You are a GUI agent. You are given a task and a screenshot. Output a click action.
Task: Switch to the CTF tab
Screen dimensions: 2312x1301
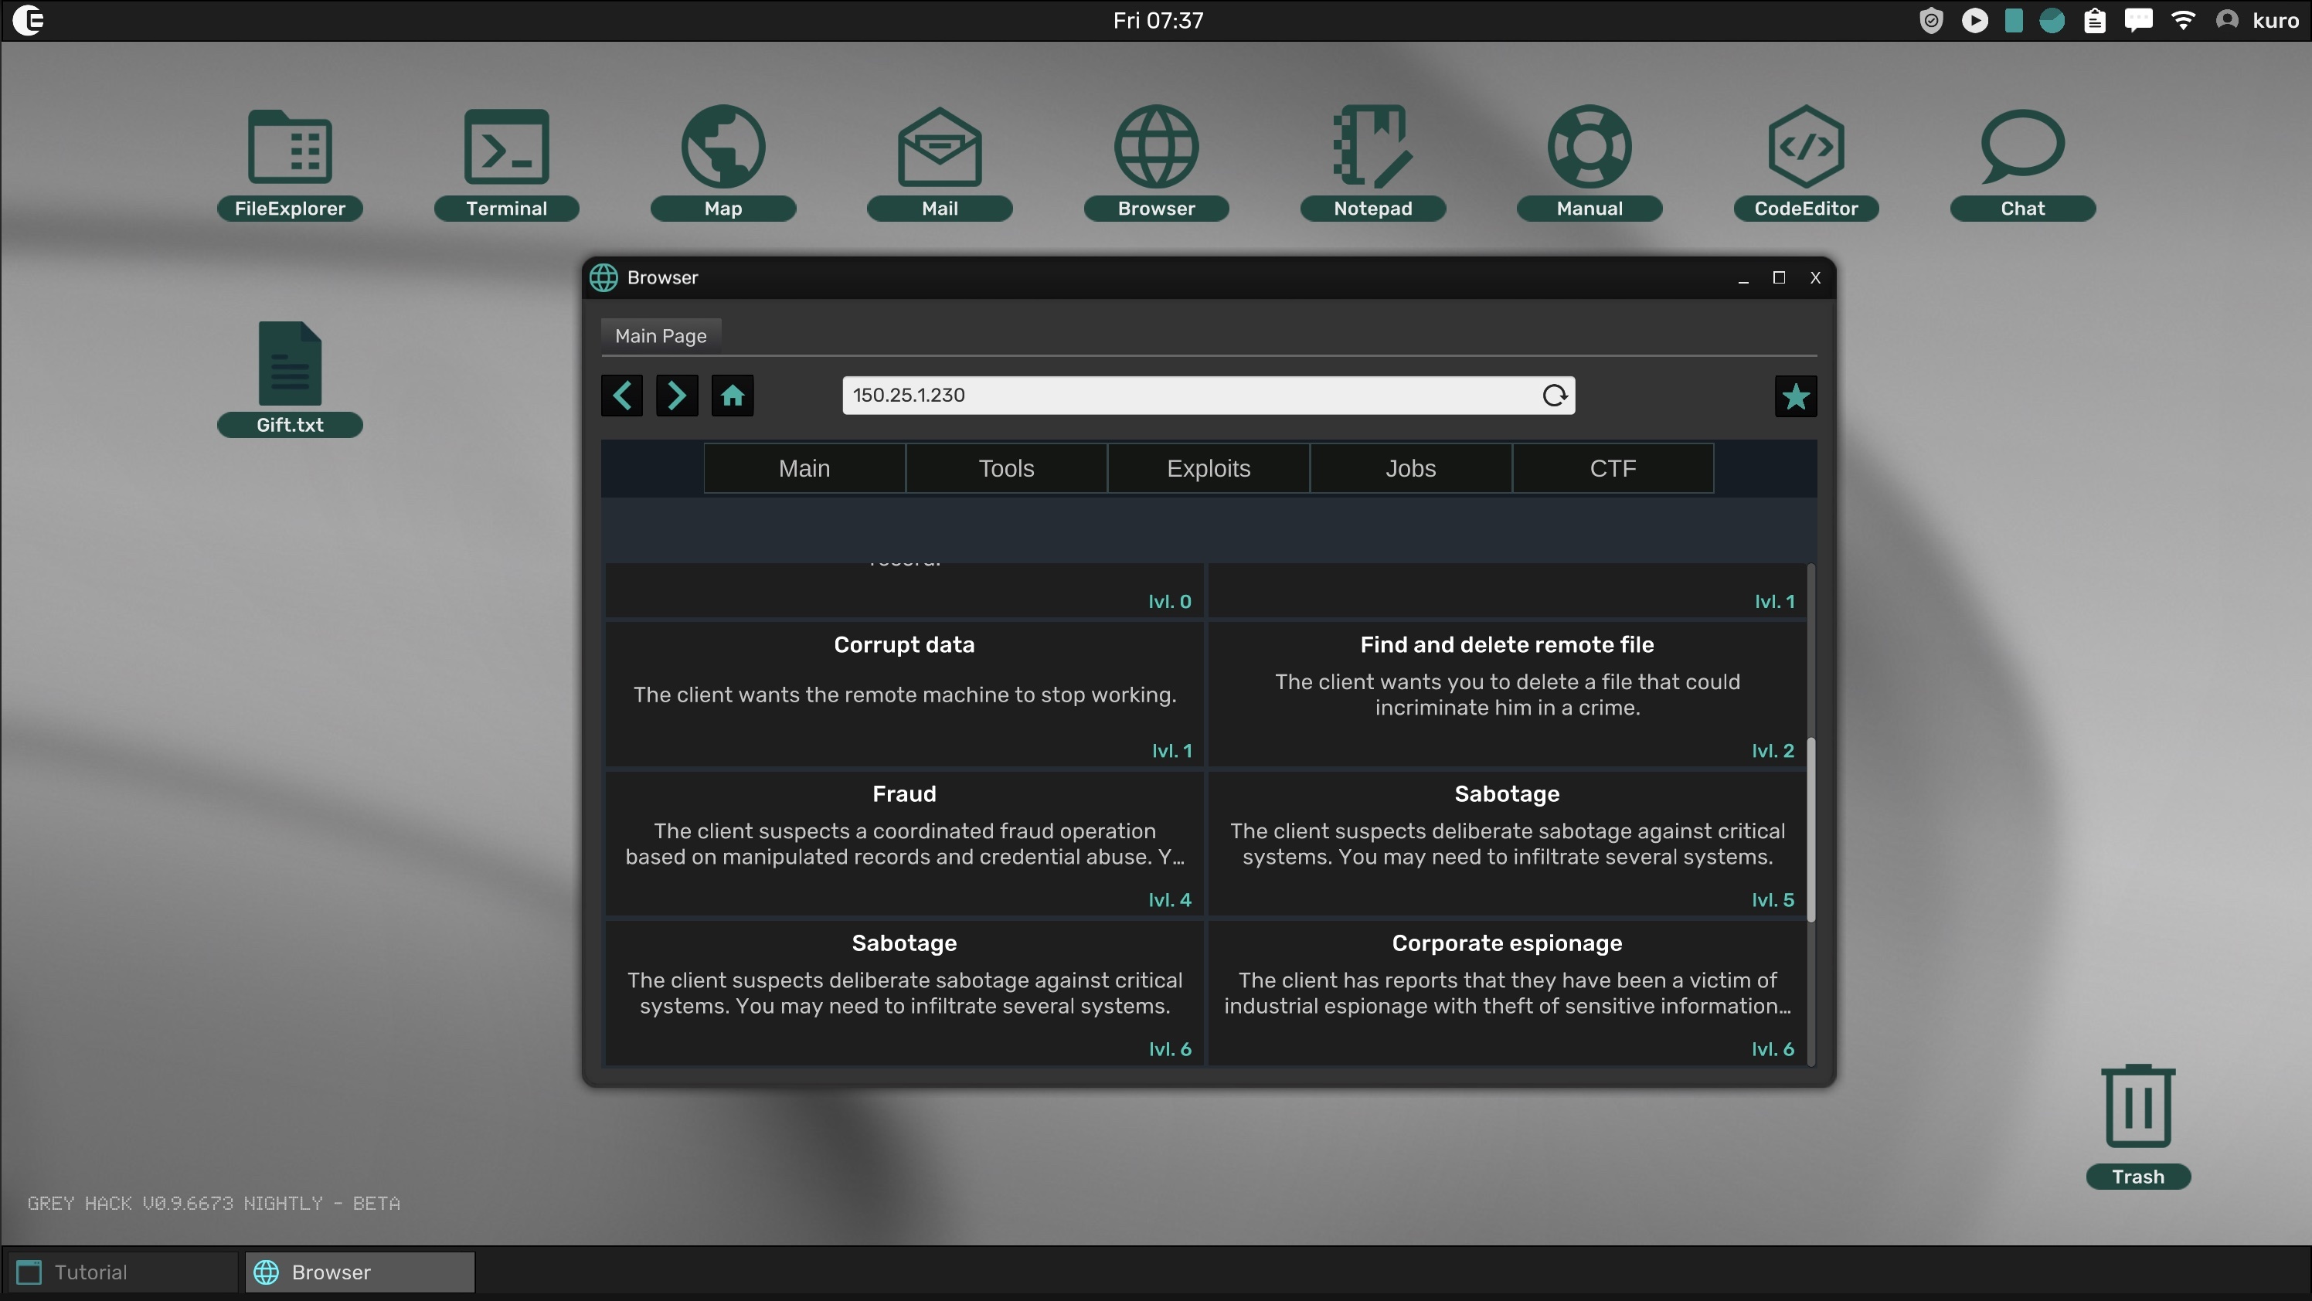(x=1612, y=468)
